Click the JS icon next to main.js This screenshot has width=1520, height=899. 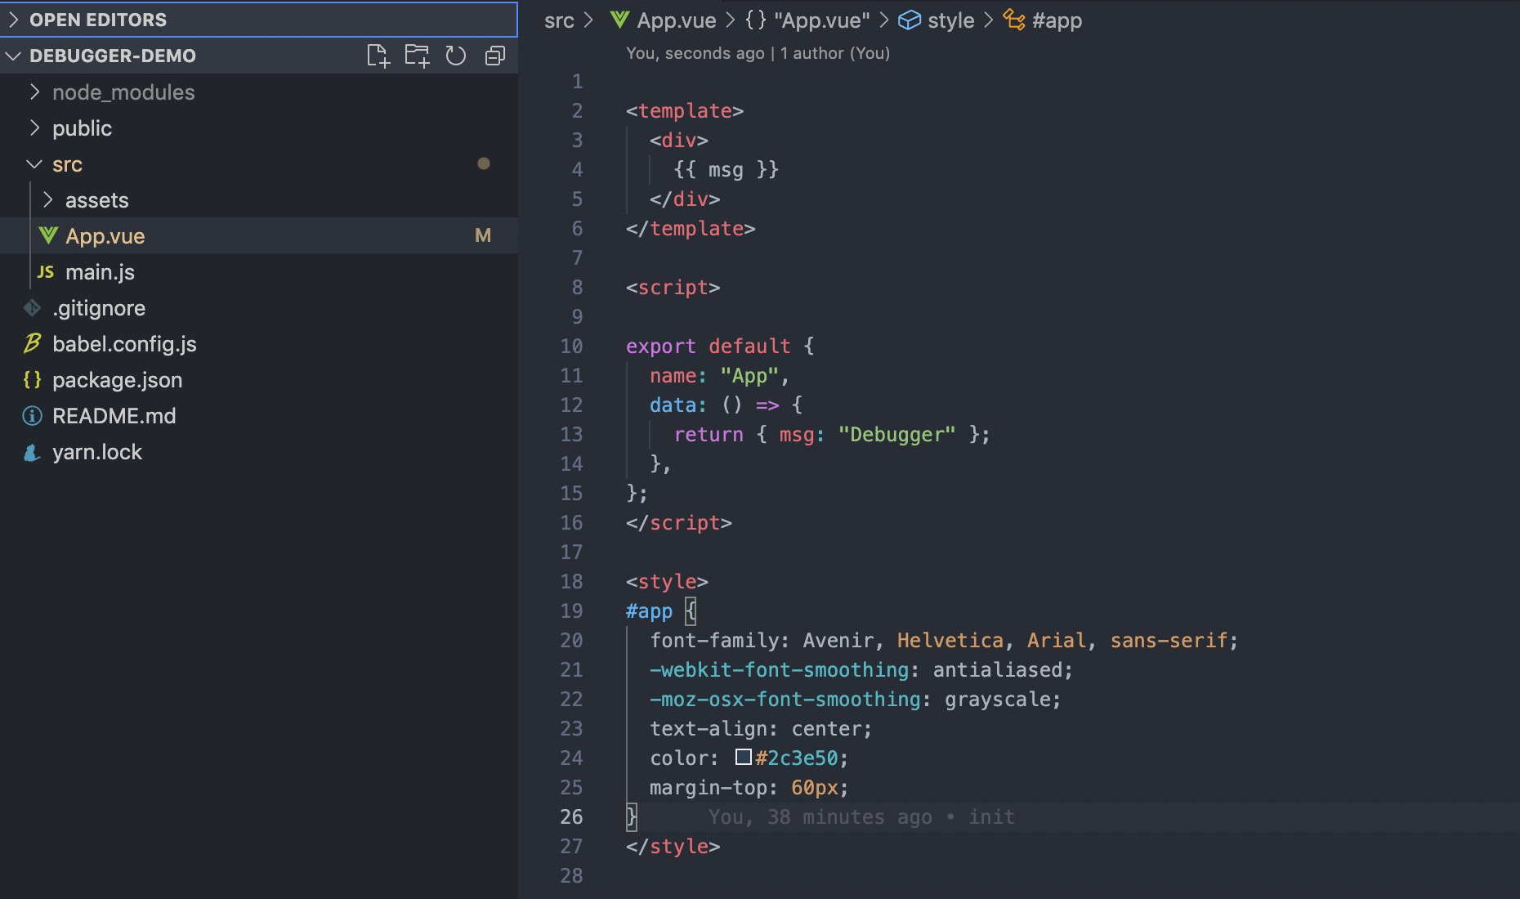[x=46, y=272]
